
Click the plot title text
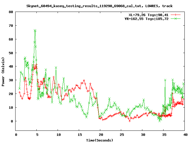pyautogui.click(x=99, y=6)
